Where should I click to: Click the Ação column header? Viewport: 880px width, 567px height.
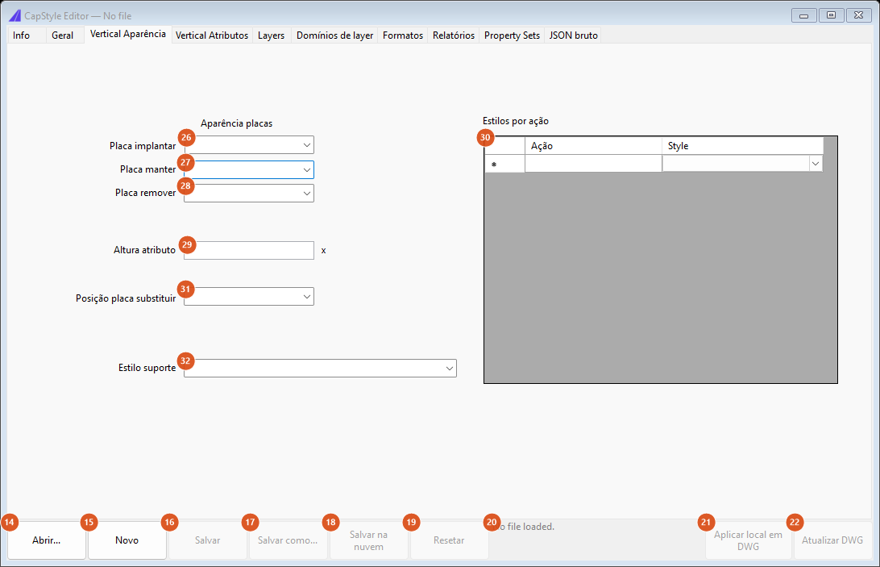[593, 146]
